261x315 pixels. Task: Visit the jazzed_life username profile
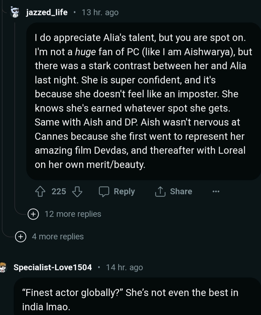(47, 12)
